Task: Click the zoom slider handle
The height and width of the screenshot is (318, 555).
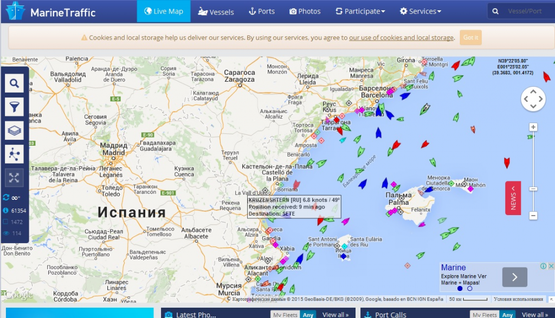Action: pyautogui.click(x=533, y=189)
